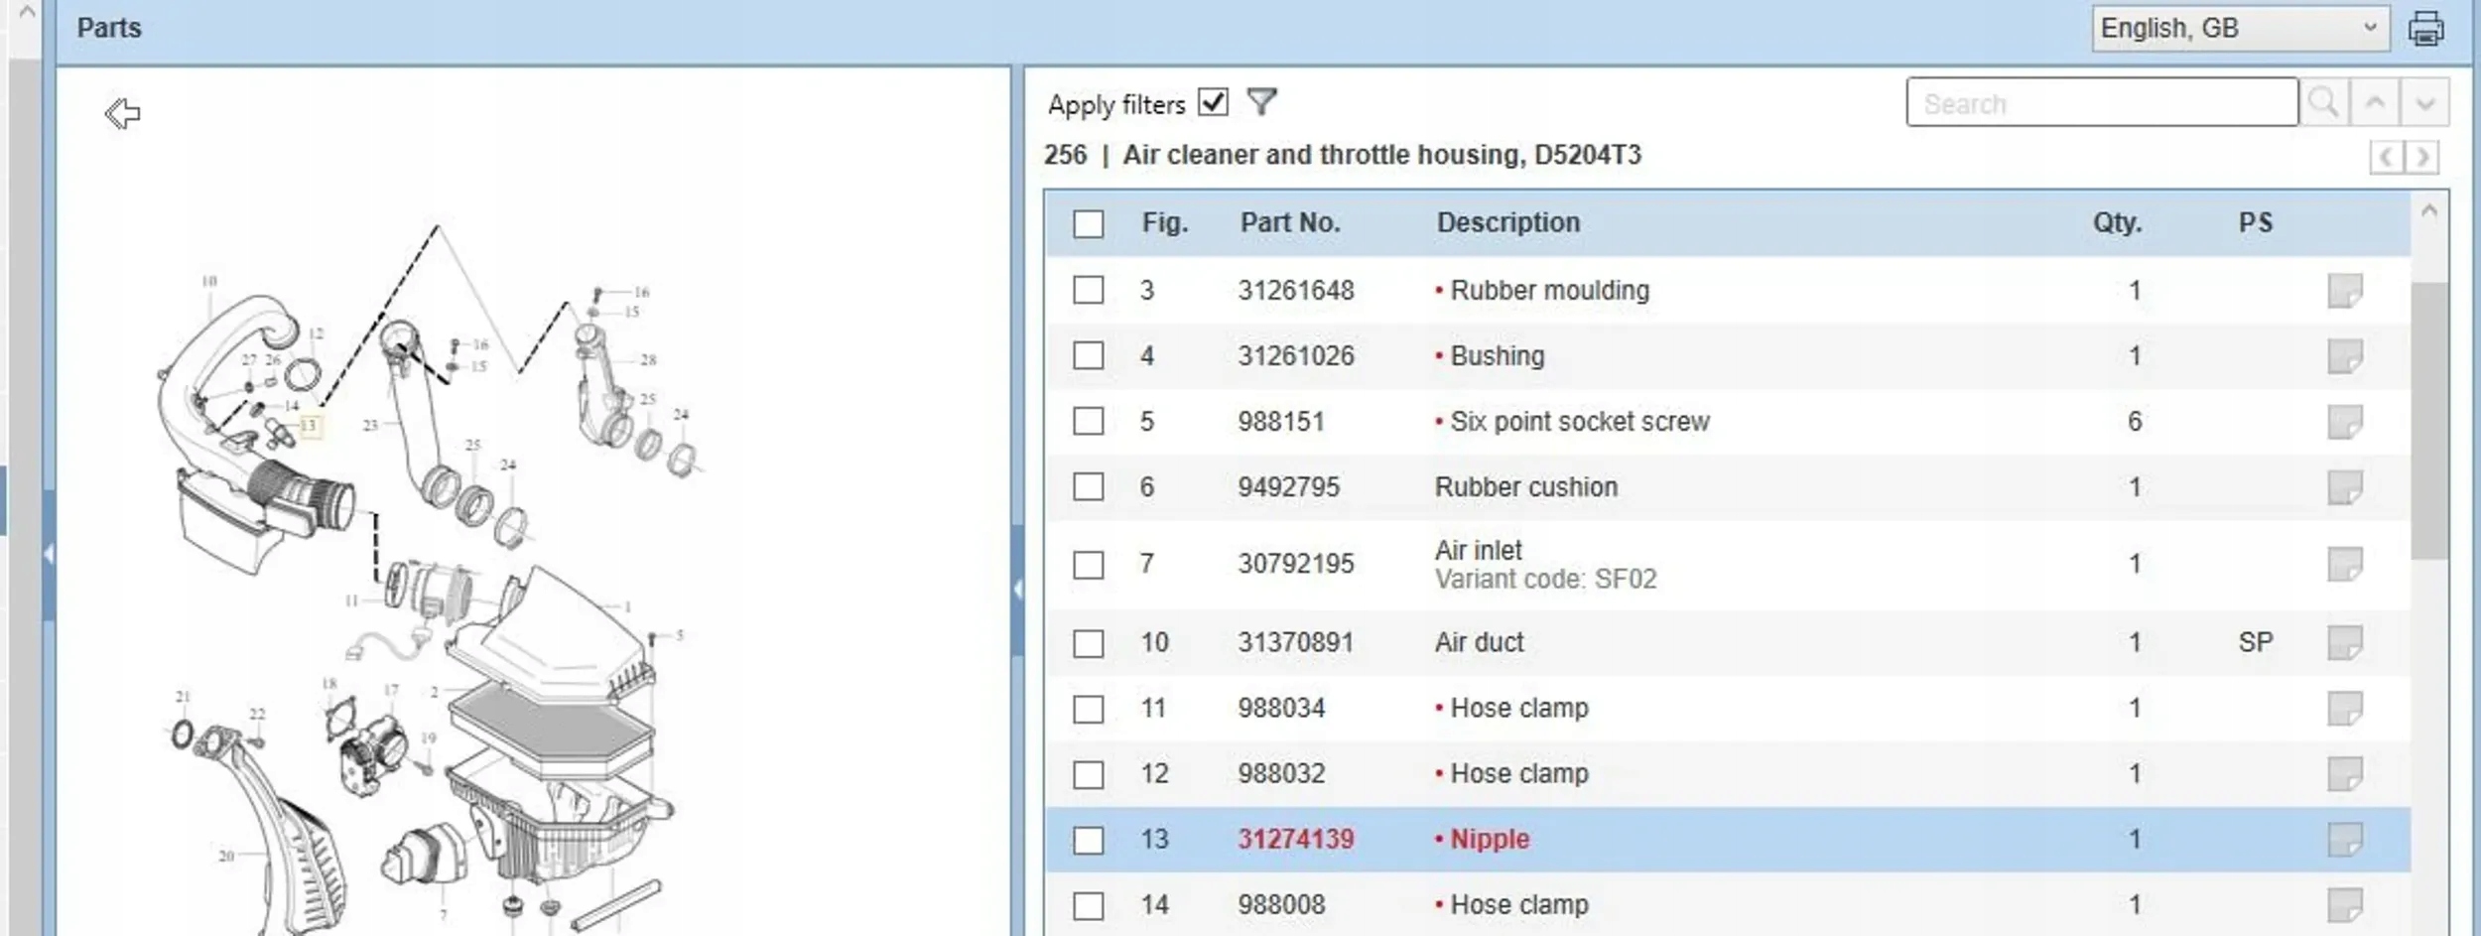
Task: Open note for Air duct row
Action: (2345, 642)
